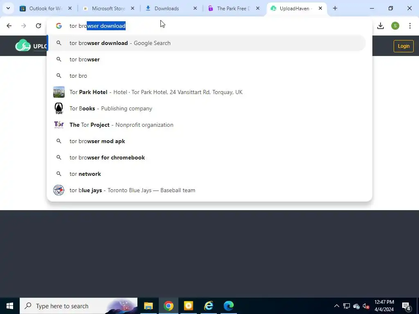Open the notification center icon
The height and width of the screenshot is (314, 419).
(406, 306)
